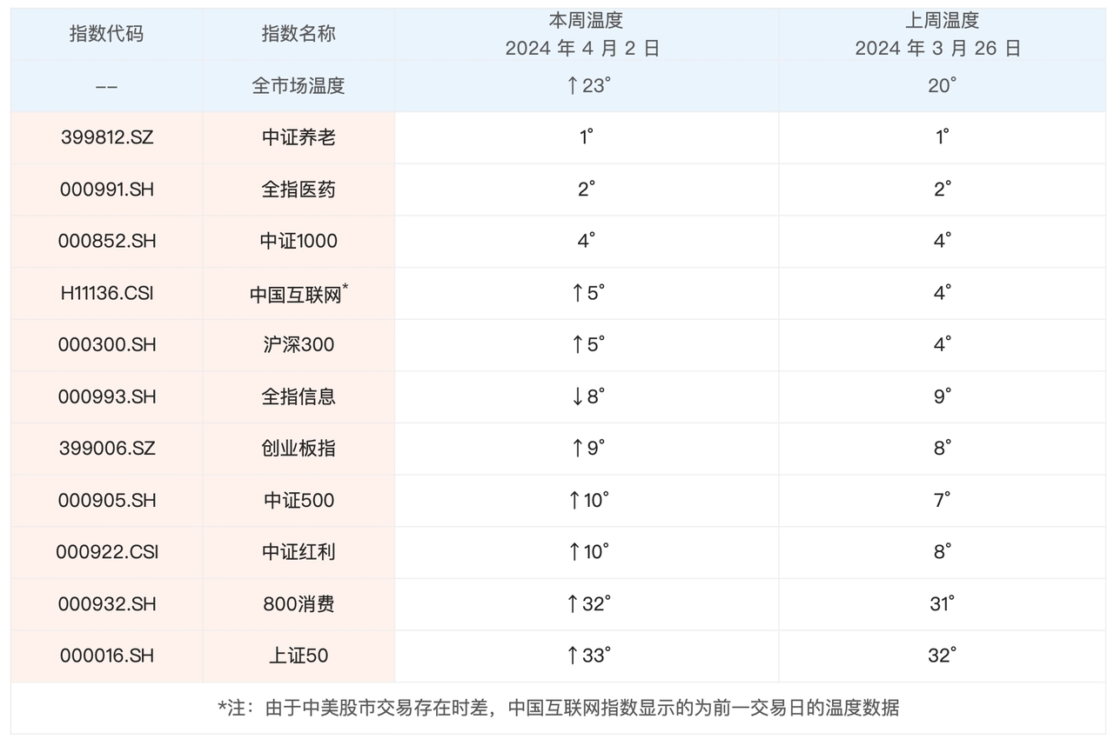Screen dimensions: 1114x739
Task: Click the up arrow beside 全市场温度 23°
Action: point(572,86)
